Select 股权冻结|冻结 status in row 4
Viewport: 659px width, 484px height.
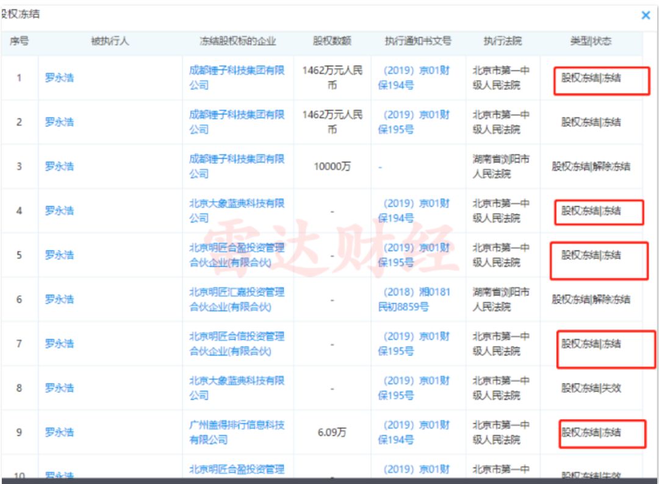click(591, 211)
